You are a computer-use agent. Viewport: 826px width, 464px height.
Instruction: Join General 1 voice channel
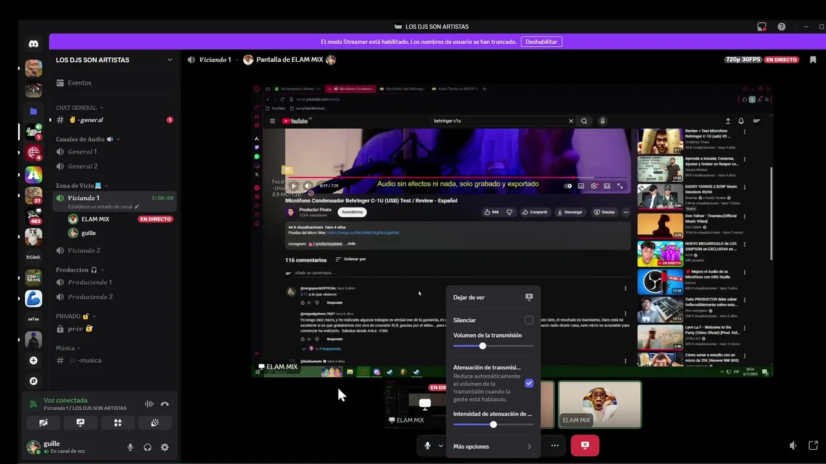coord(114,151)
